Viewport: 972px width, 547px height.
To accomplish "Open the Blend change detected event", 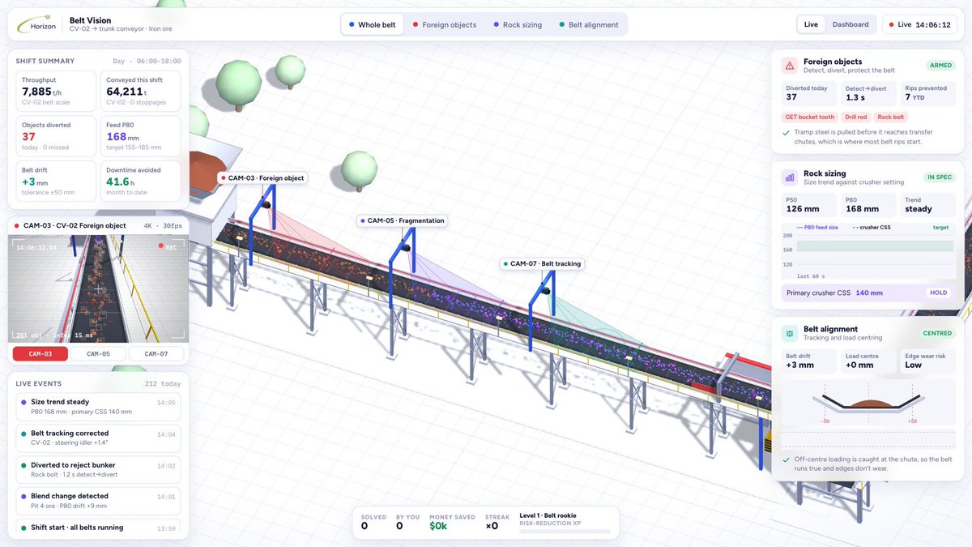I will (x=98, y=501).
